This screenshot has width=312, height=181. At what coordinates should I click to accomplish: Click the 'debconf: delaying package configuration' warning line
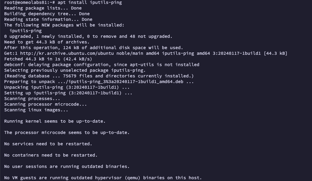[x=102, y=65]
